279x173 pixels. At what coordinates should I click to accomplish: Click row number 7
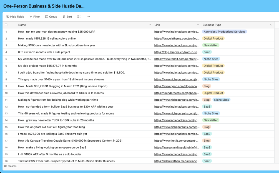(6, 73)
